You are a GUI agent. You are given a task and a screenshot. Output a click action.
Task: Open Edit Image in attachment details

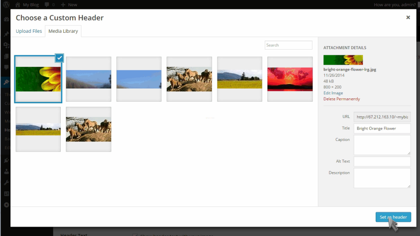coord(333,93)
